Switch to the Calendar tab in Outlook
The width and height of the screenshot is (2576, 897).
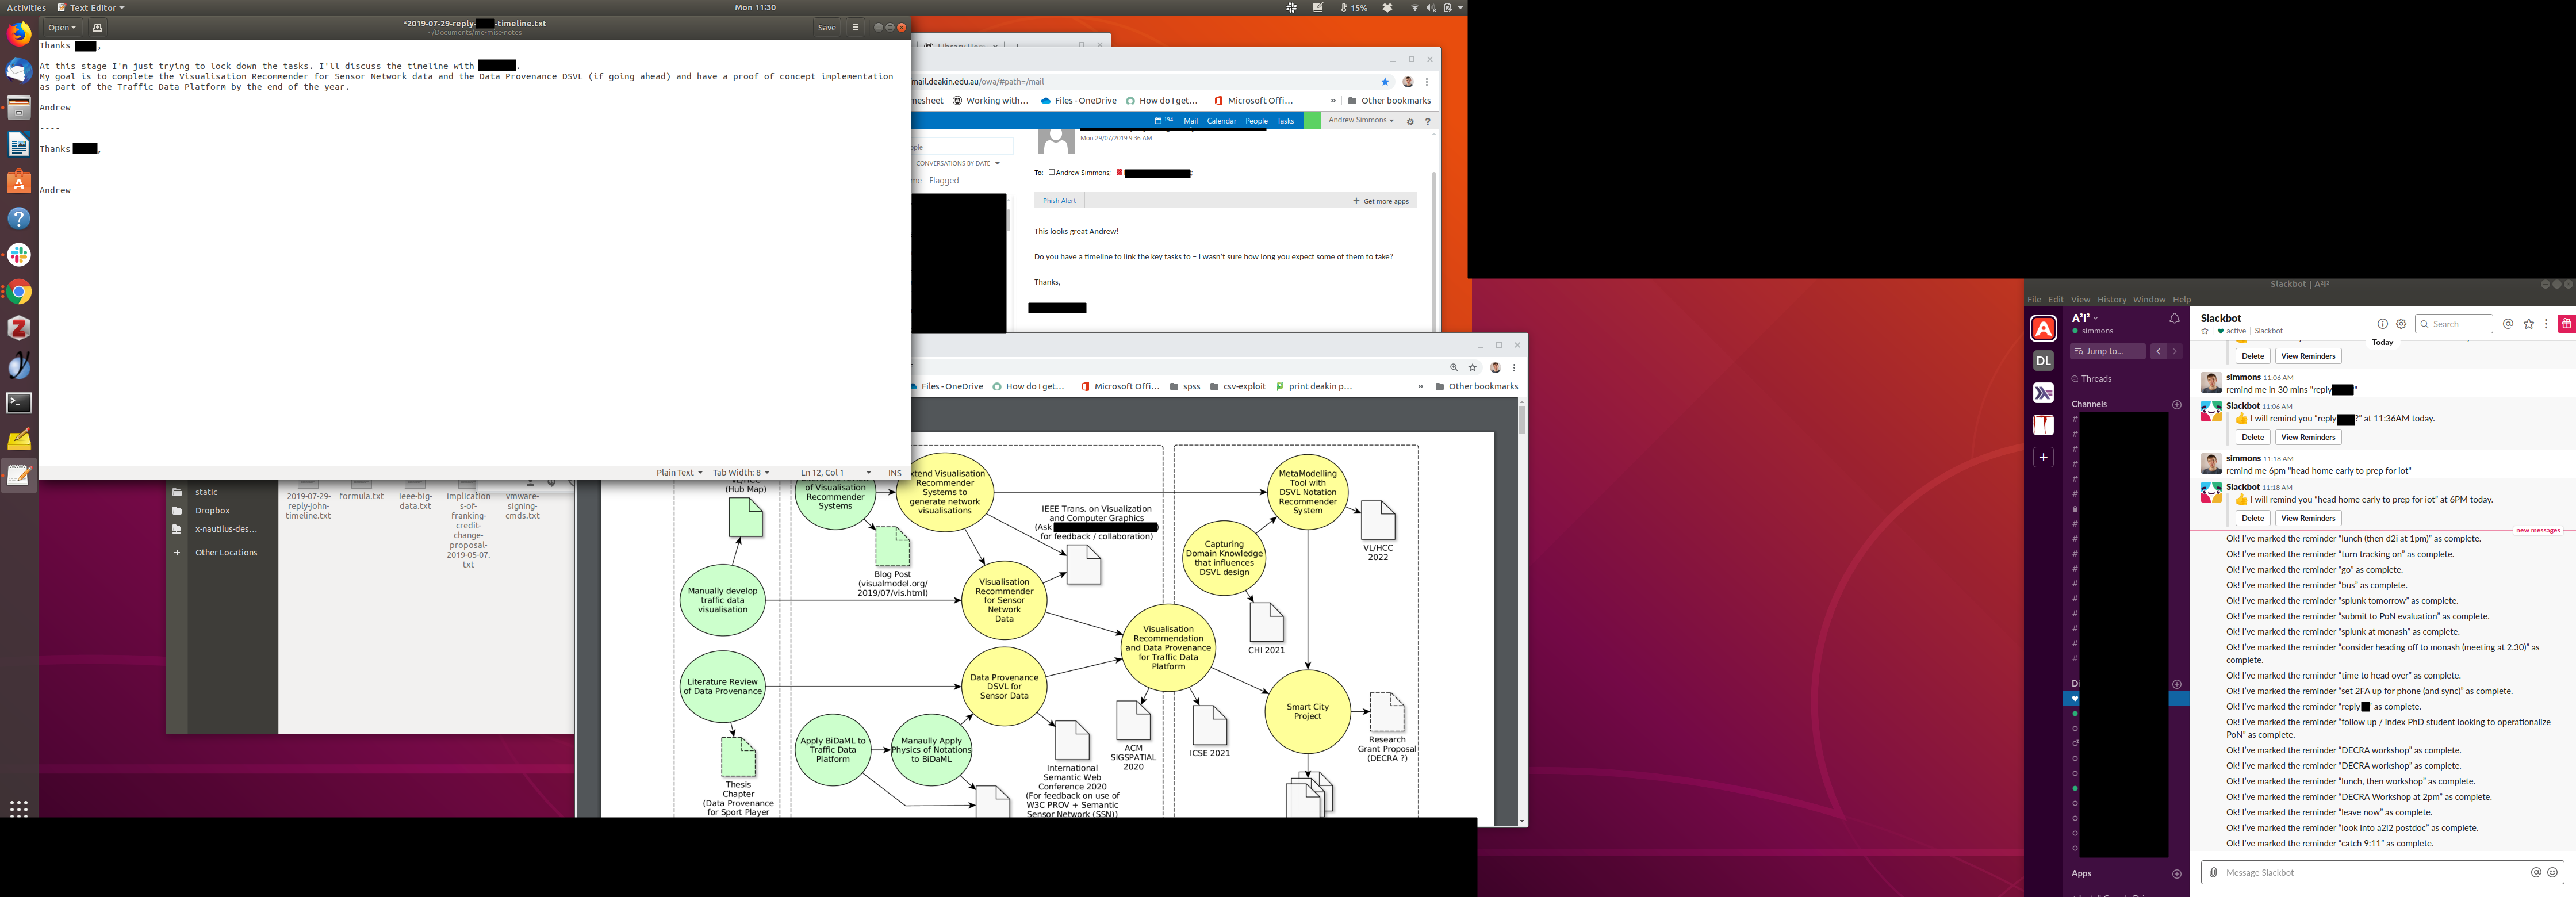click(1221, 121)
